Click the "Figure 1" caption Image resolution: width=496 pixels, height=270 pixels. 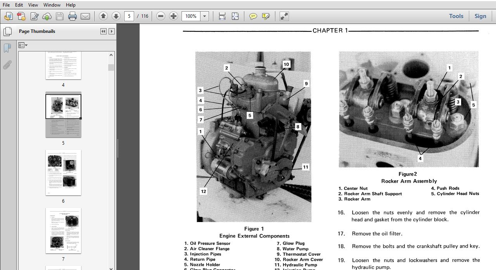pyautogui.click(x=254, y=229)
